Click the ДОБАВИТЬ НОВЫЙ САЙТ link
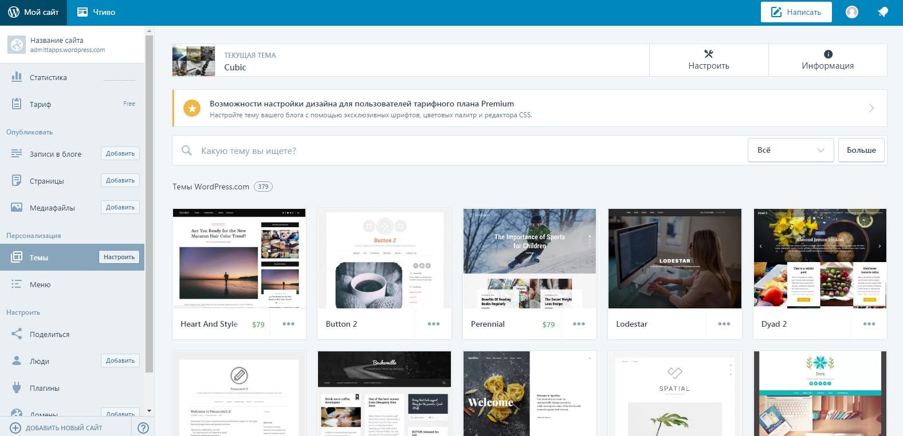 click(x=64, y=428)
